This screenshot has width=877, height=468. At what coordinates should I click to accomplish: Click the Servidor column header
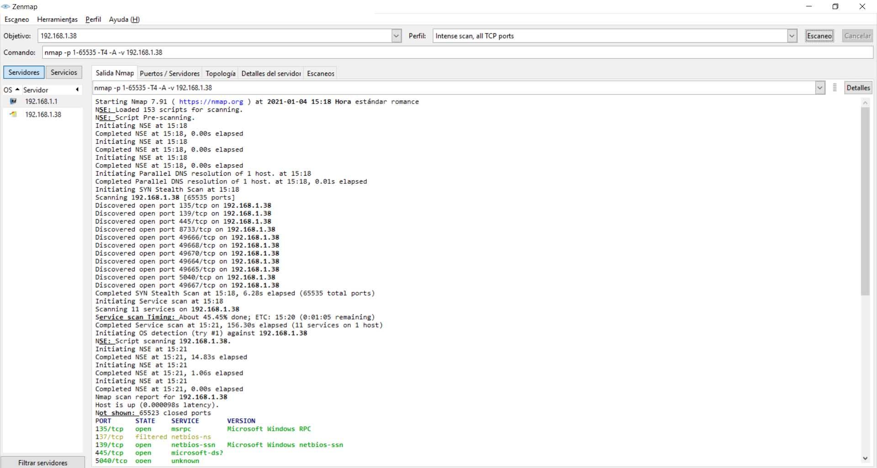(48, 90)
